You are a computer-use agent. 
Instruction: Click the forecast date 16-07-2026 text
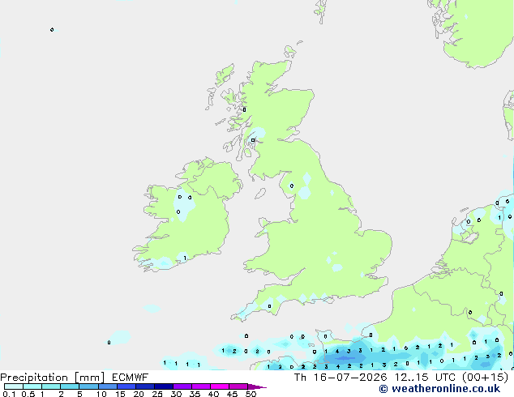[x=350, y=378]
